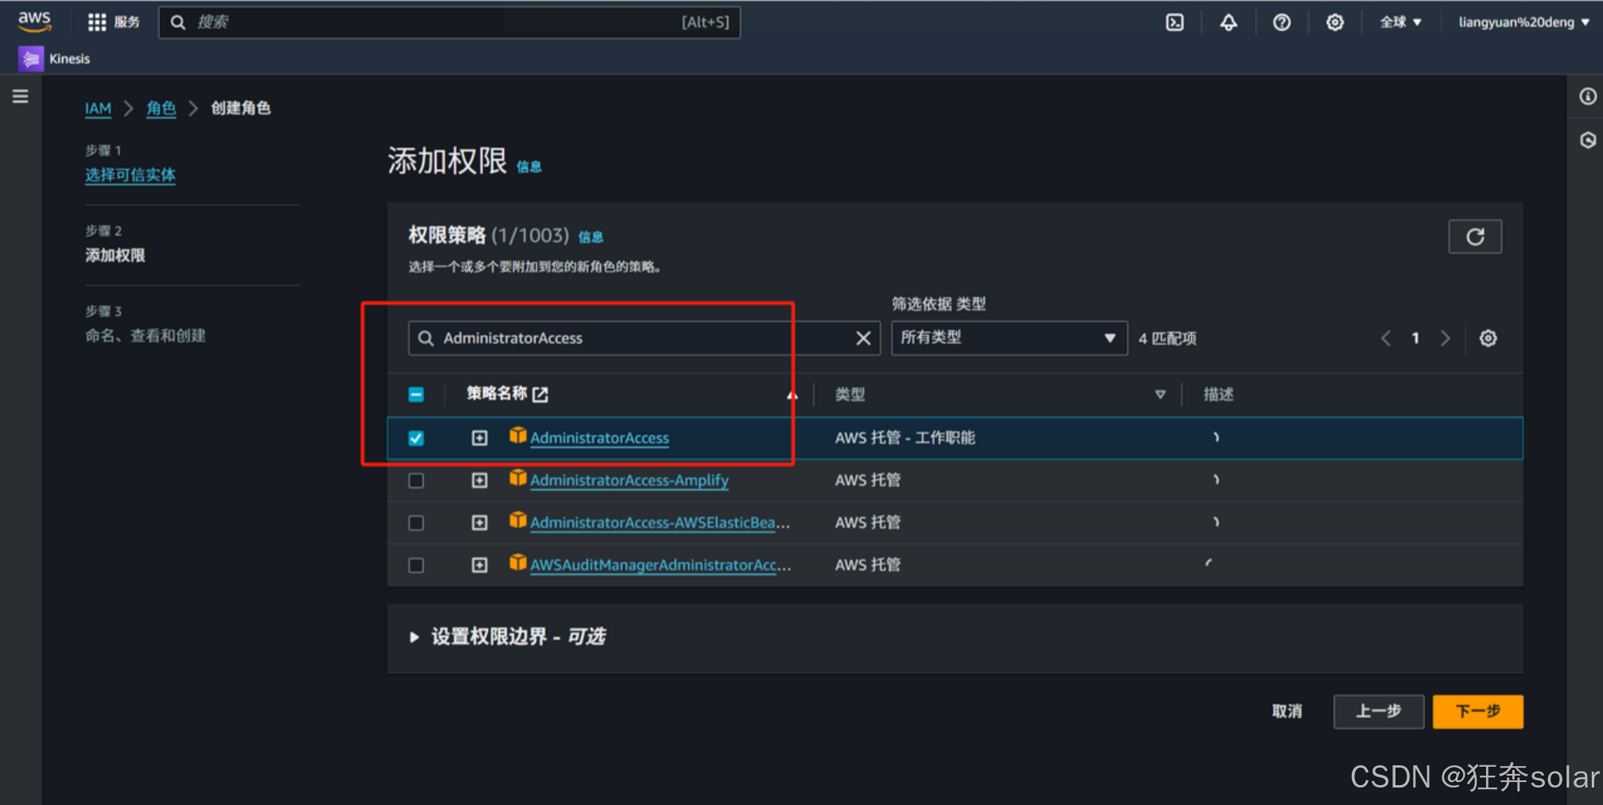This screenshot has height=805, width=1603.
Task: Go to previous page of policies
Action: coord(1386,338)
